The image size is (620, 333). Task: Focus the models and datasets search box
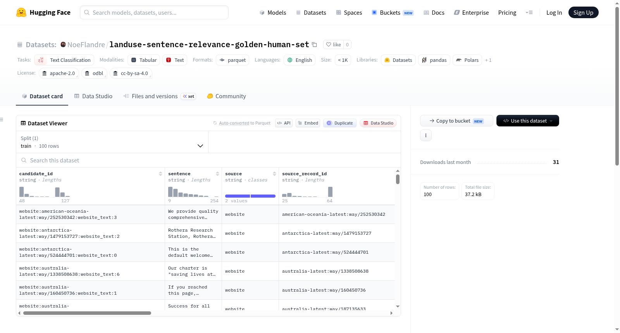[x=154, y=12]
